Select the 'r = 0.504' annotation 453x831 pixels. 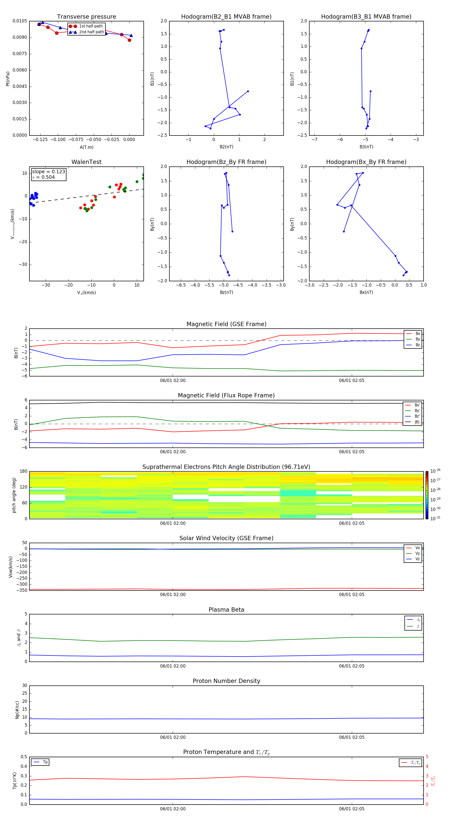(44, 177)
